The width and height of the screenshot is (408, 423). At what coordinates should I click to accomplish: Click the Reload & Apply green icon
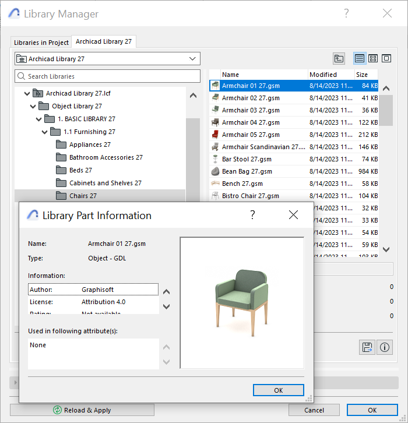point(57,410)
